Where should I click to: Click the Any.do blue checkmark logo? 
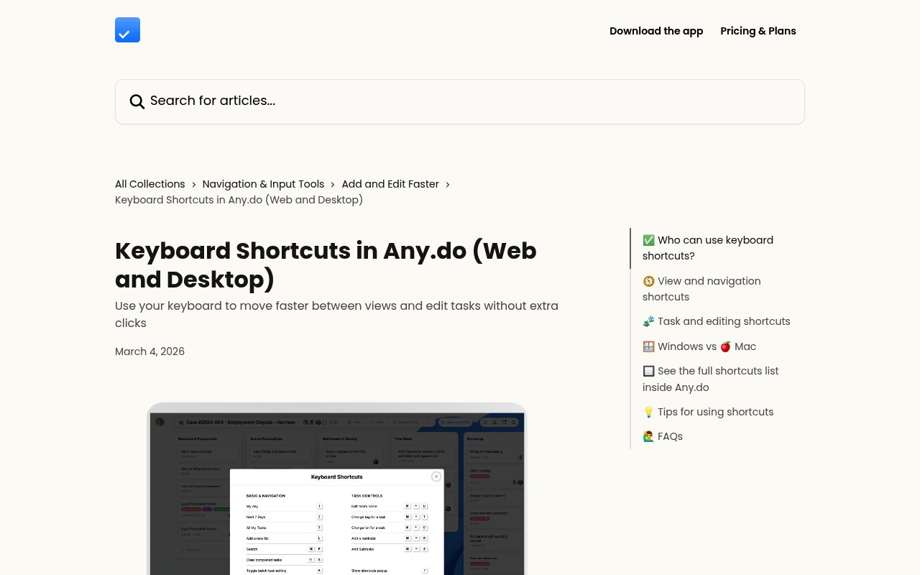point(127,30)
